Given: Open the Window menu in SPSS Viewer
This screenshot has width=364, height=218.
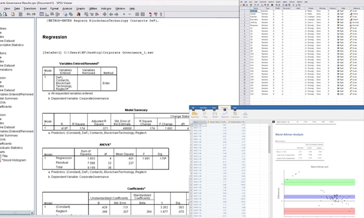Looking at the screenshot, I should tap(120, 9).
